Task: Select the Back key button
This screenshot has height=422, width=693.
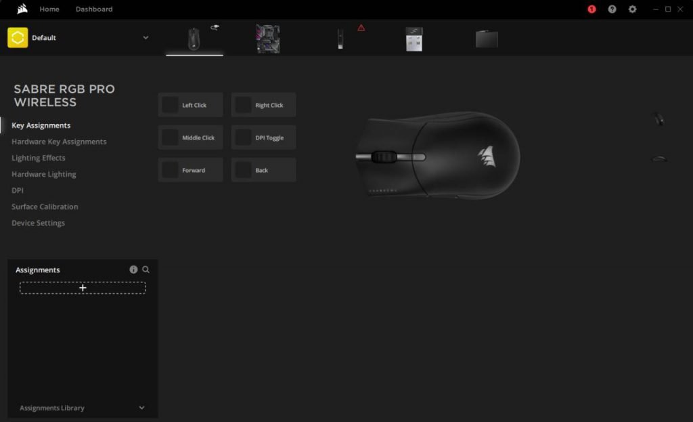Action: pos(263,170)
